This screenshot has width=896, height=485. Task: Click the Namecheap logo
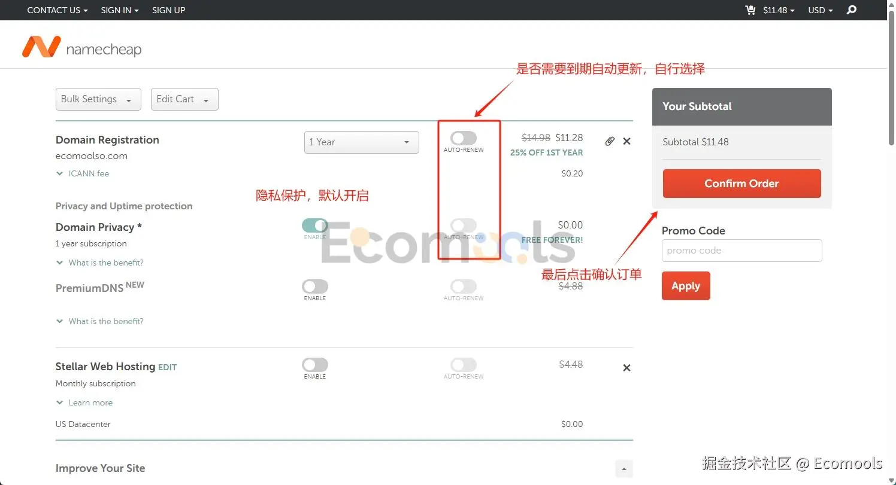click(x=82, y=47)
